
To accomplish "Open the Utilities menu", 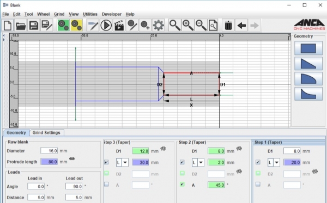I will pos(90,14).
